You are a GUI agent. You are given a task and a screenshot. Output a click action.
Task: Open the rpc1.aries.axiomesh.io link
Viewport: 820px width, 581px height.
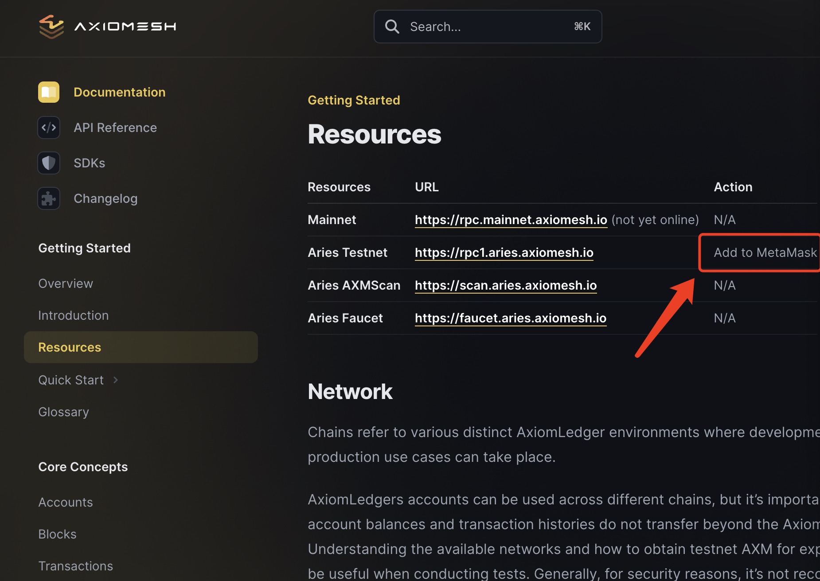coord(504,252)
